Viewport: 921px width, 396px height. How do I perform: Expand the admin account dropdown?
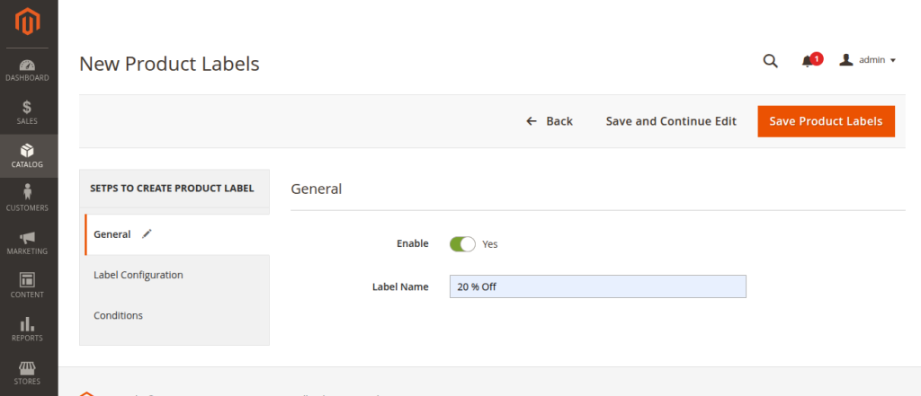[x=869, y=60]
